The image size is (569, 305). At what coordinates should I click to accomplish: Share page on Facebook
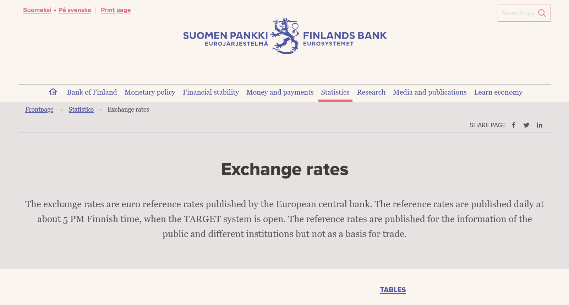tap(514, 125)
